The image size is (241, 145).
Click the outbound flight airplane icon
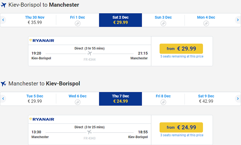(x=4, y=5)
